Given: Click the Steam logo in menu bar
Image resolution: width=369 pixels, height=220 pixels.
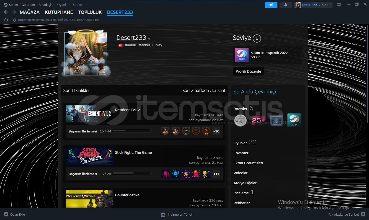Looking at the screenshot, I should 6,5.
